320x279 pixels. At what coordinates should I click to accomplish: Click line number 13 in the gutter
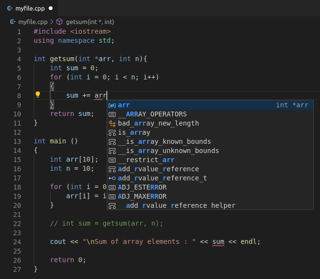[x=17, y=141]
